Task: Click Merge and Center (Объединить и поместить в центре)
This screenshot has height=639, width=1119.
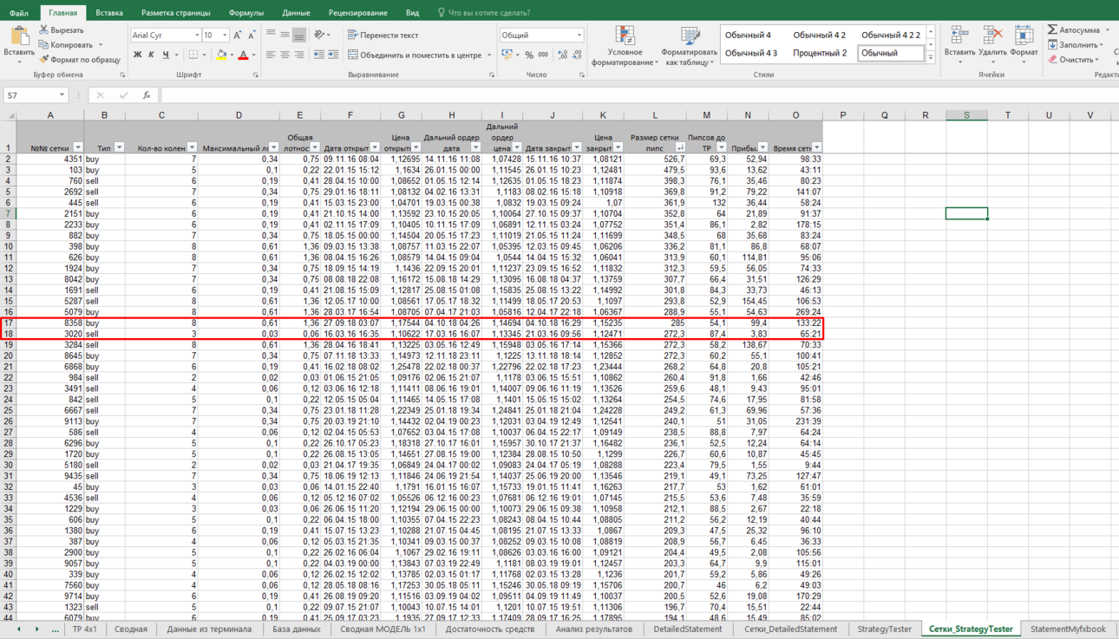Action: (415, 55)
